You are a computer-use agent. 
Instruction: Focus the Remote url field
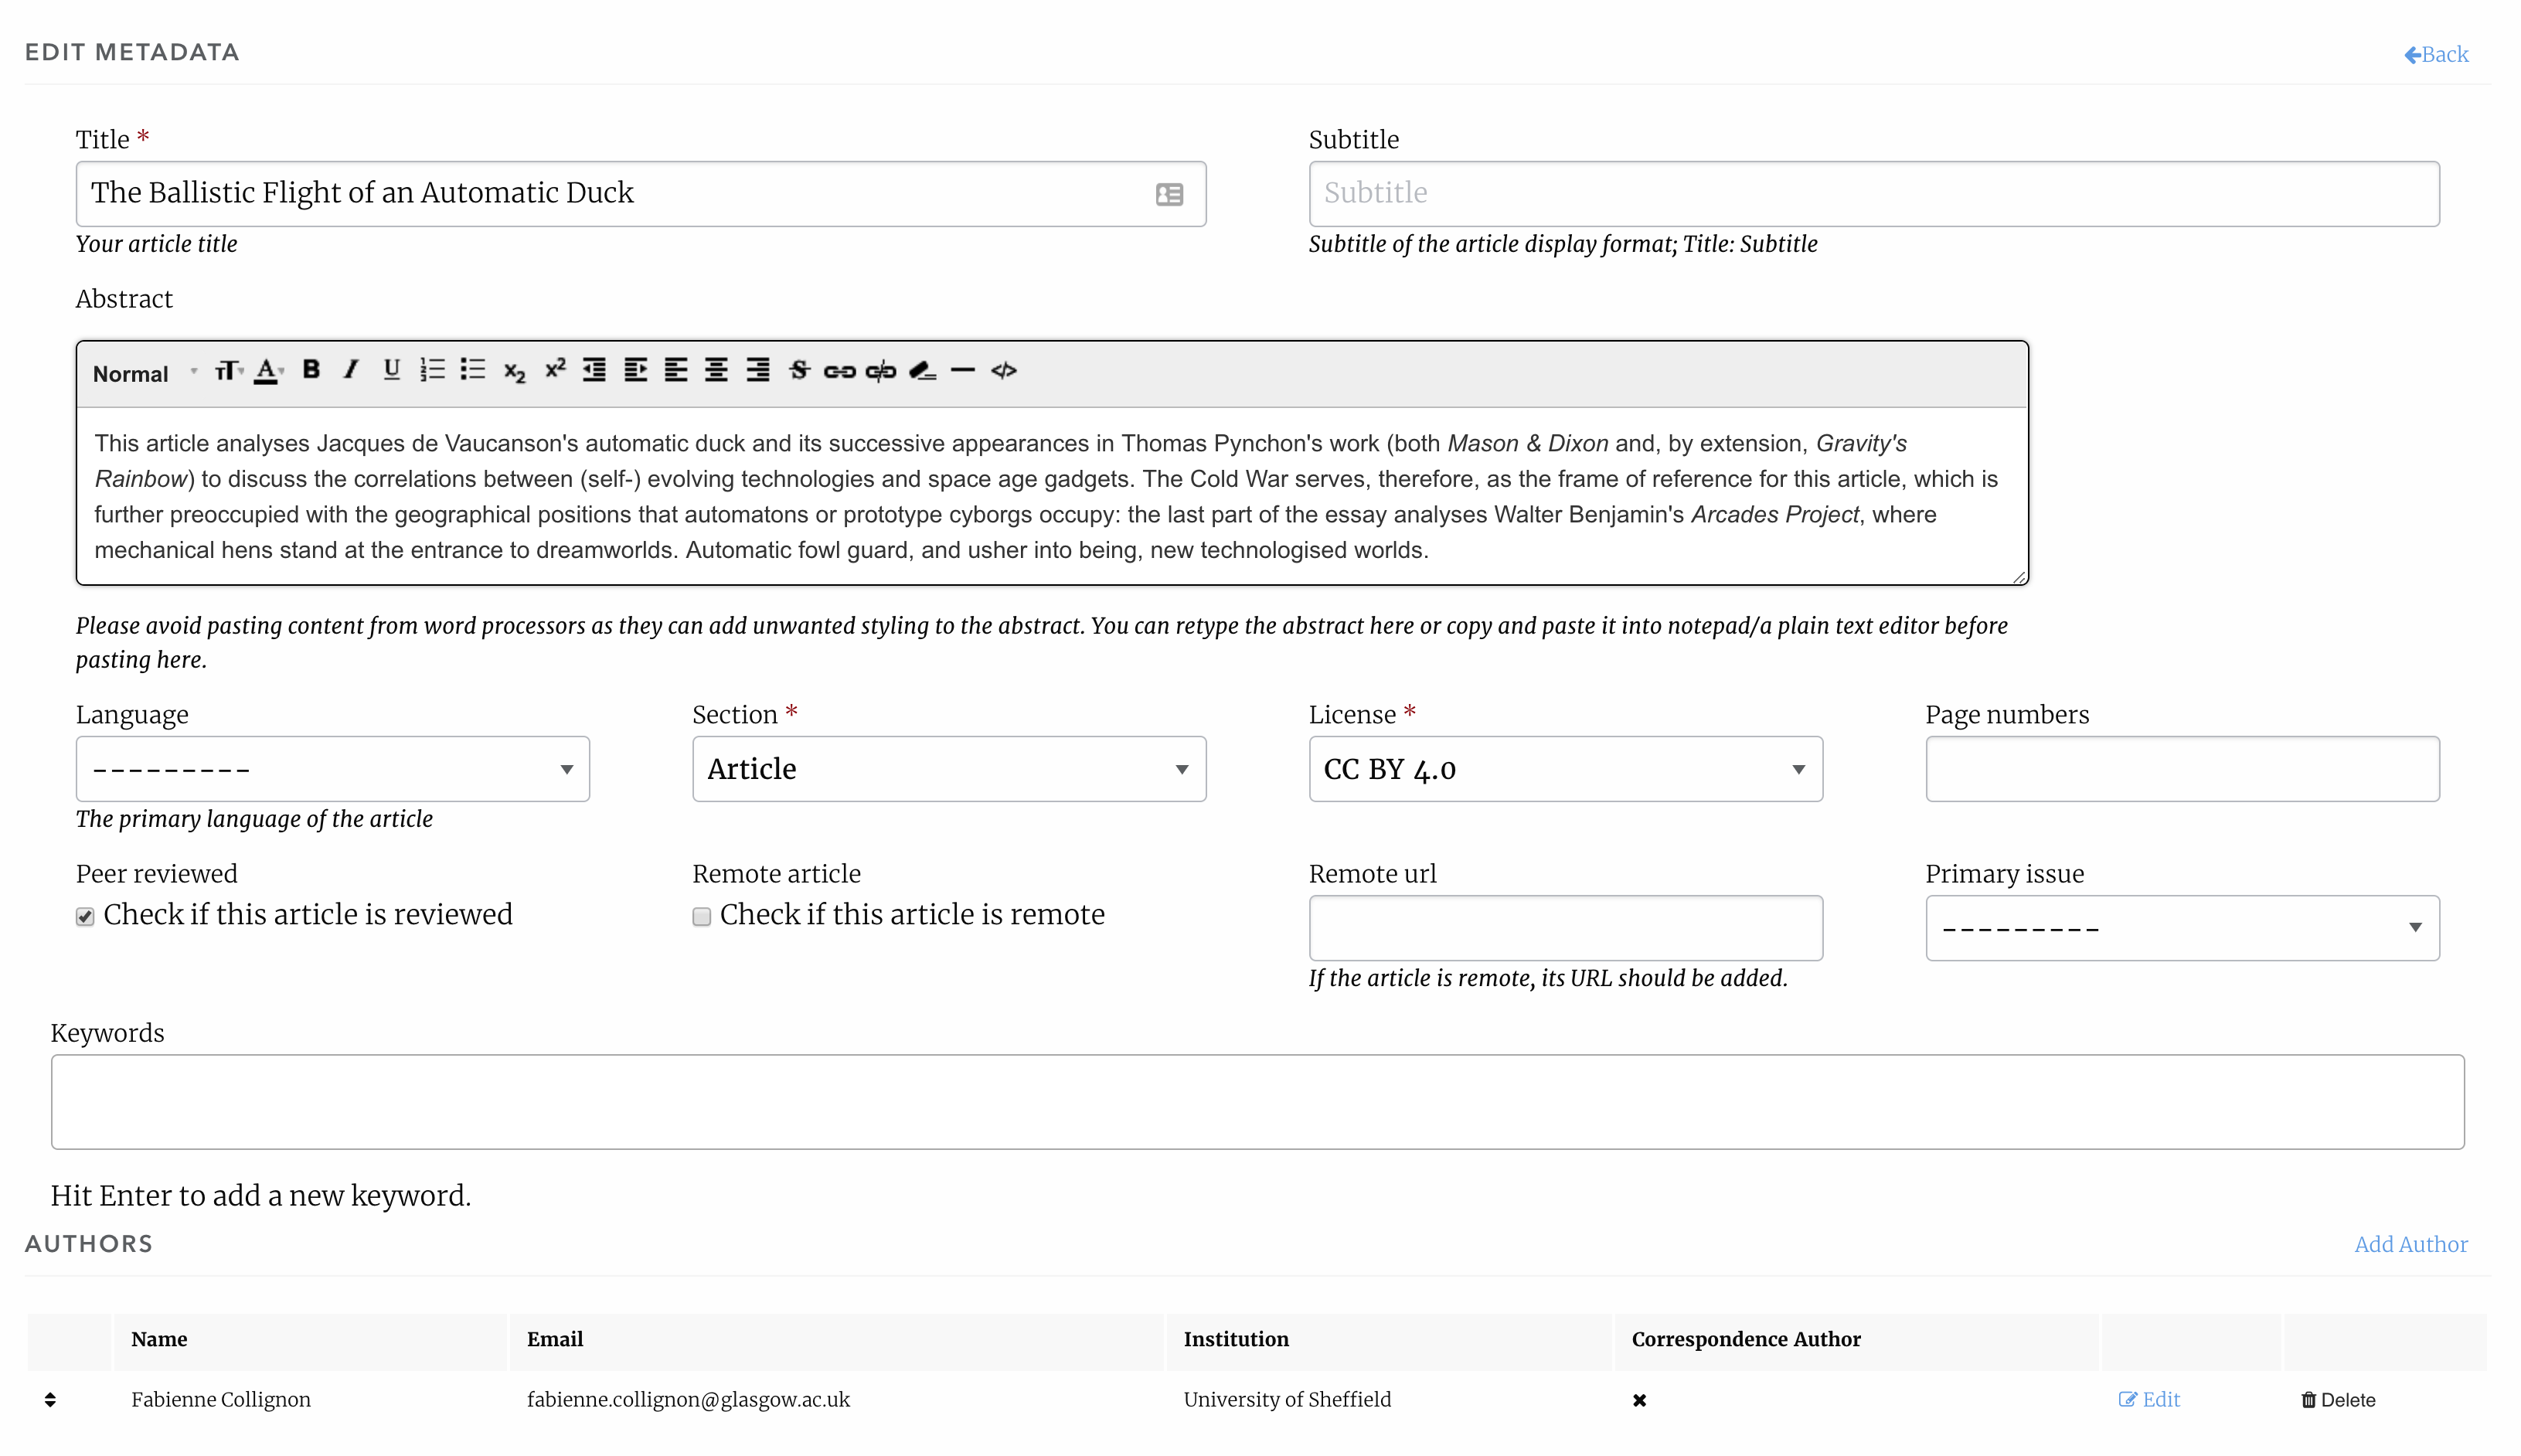coord(1566,928)
